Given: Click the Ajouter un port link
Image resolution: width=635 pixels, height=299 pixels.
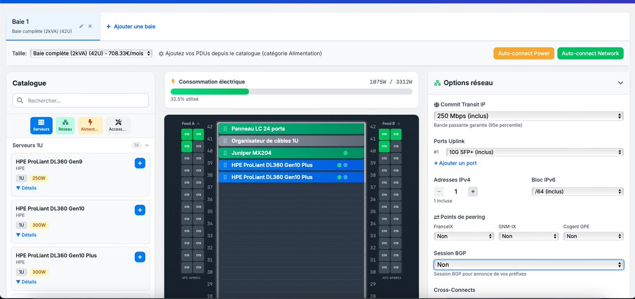Looking at the screenshot, I should click(455, 164).
